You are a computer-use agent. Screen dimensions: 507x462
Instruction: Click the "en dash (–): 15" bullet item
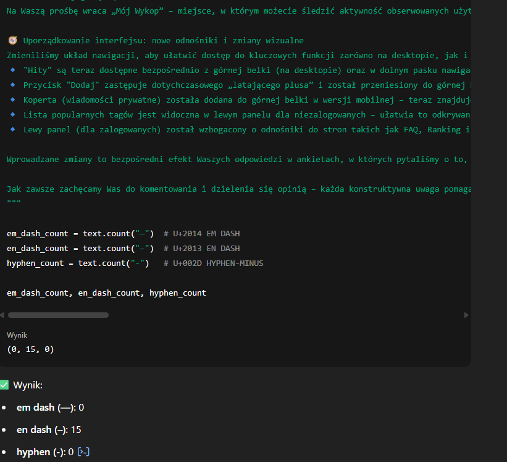click(x=49, y=430)
